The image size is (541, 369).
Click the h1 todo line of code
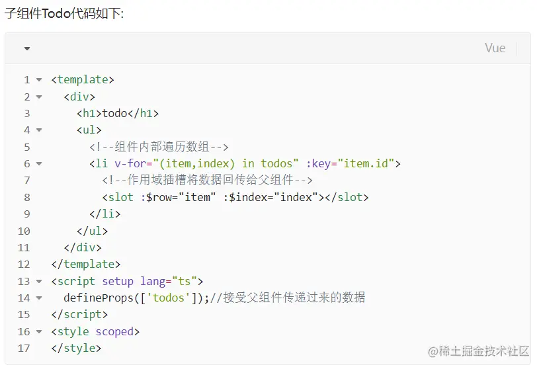[x=118, y=114]
